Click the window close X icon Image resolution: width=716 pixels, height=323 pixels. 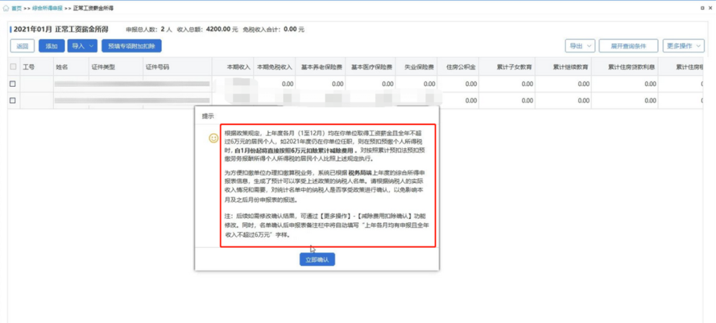pos(711,8)
